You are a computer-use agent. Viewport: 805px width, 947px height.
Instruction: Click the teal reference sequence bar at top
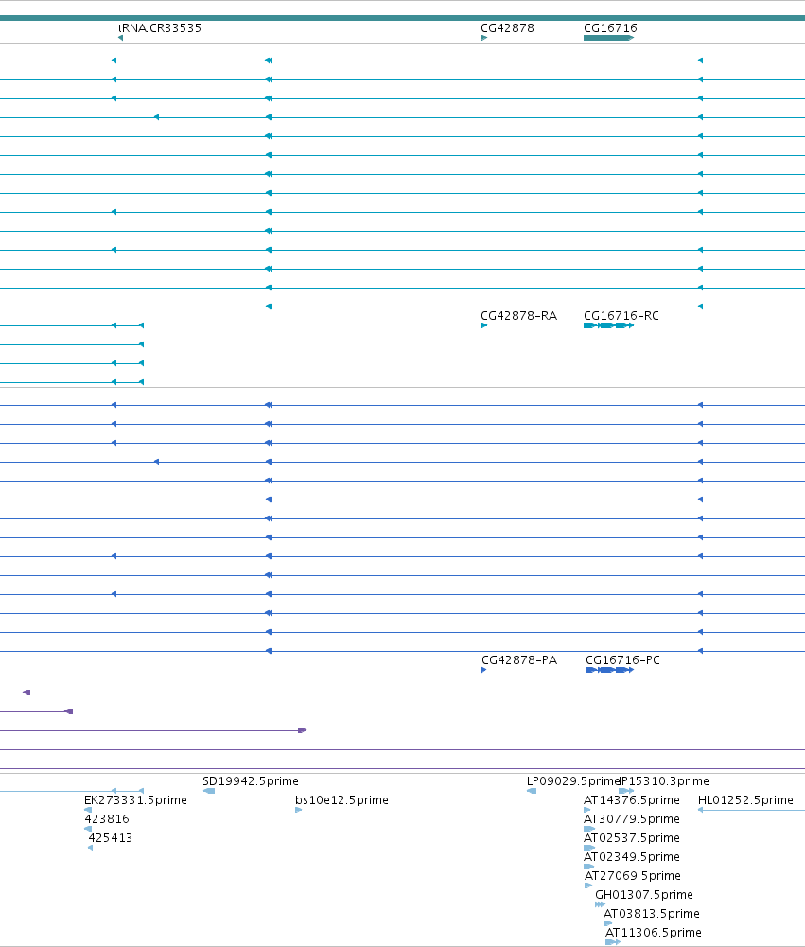[x=402, y=18]
